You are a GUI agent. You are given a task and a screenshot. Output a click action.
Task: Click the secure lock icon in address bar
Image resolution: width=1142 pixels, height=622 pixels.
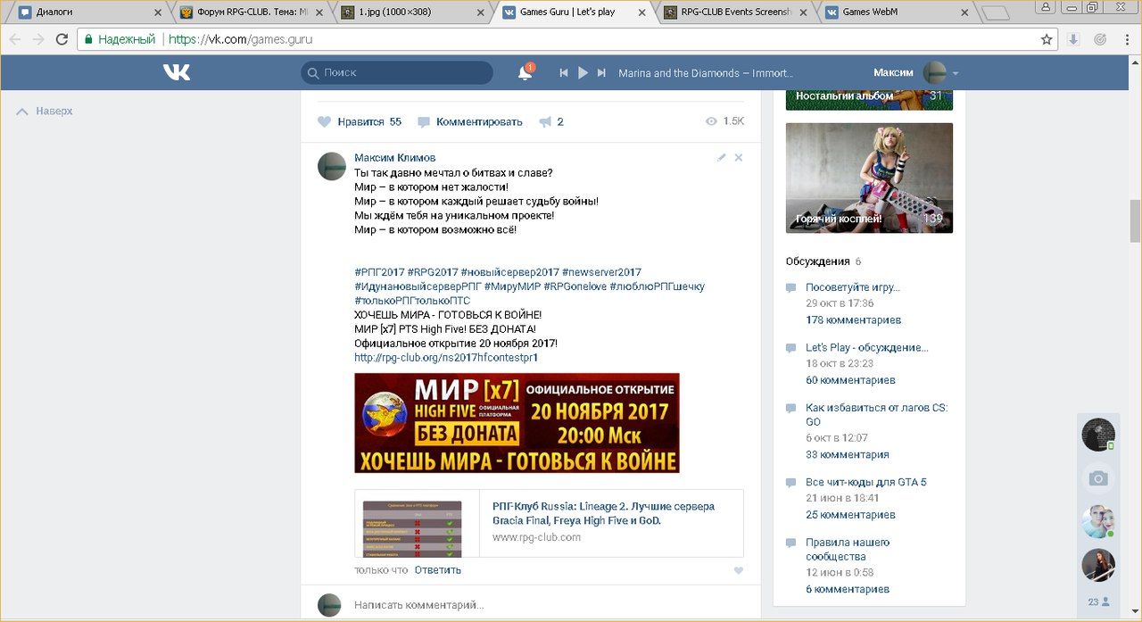(87, 39)
